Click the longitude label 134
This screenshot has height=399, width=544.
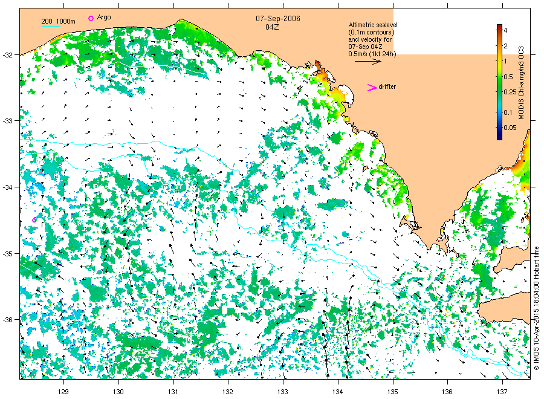coord(337,392)
